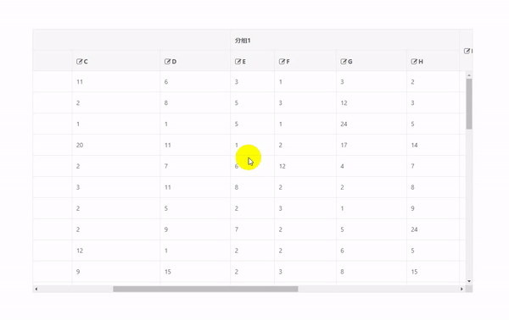The width and height of the screenshot is (509, 320).
Task: Click the vertical scrollbar down arrow
Action: pyautogui.click(x=469, y=281)
